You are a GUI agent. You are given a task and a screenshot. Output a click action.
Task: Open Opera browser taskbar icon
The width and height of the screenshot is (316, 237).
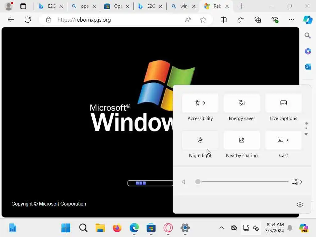(168, 228)
